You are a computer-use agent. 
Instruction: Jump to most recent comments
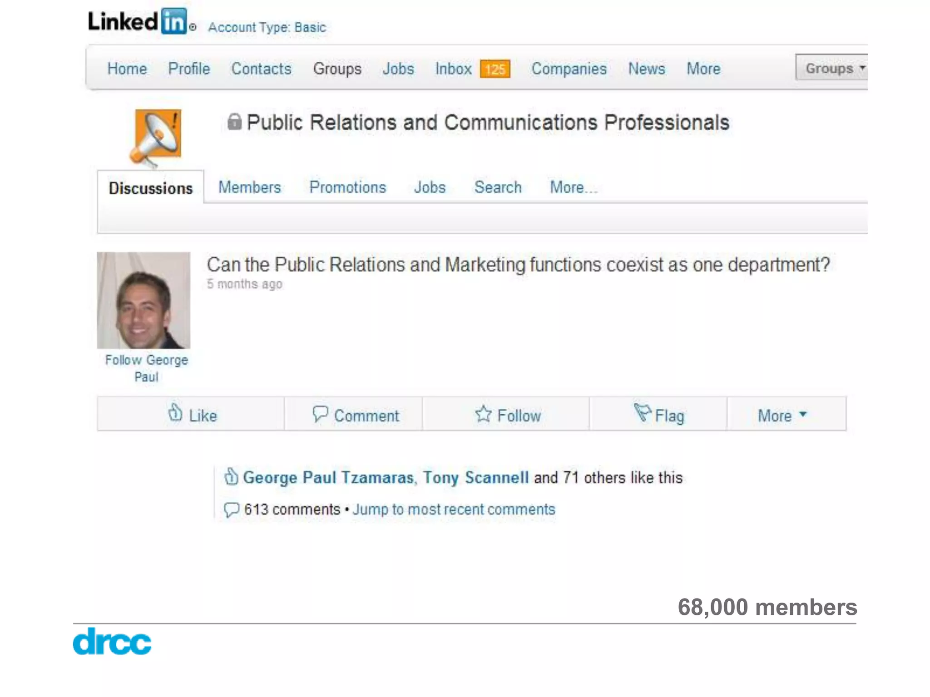pos(454,510)
